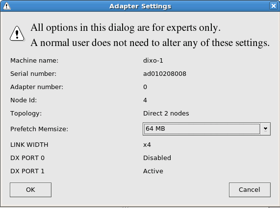Click the OK button
Screen dimensions: 280x208
[x=30, y=189]
